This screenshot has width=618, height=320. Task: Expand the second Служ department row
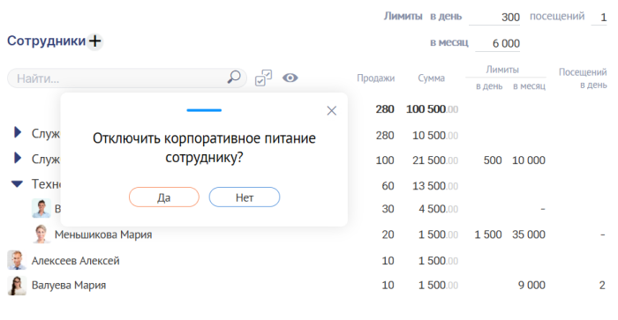[18, 158]
